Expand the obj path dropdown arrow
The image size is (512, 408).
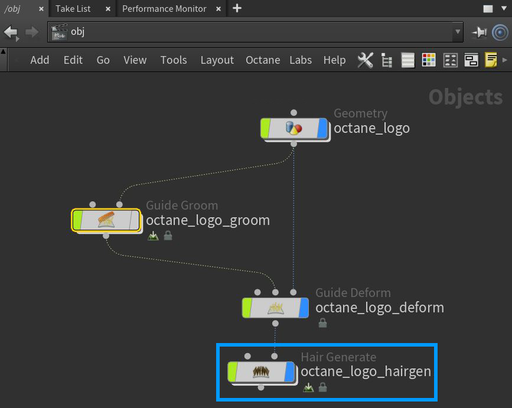click(457, 32)
